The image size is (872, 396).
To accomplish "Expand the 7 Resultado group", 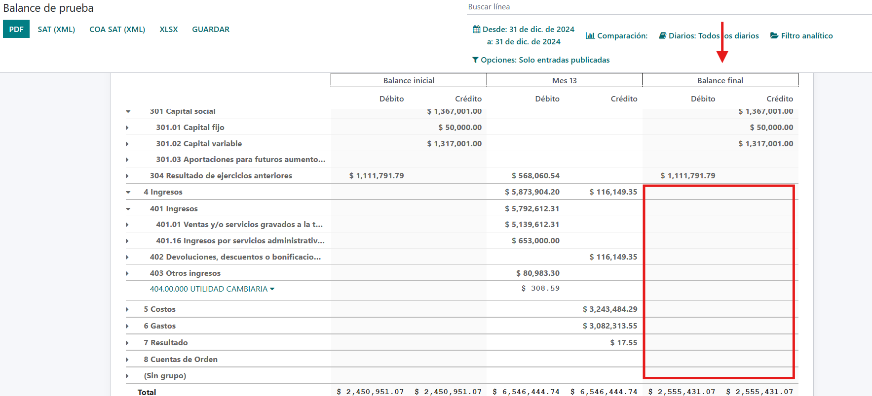I will [x=127, y=343].
